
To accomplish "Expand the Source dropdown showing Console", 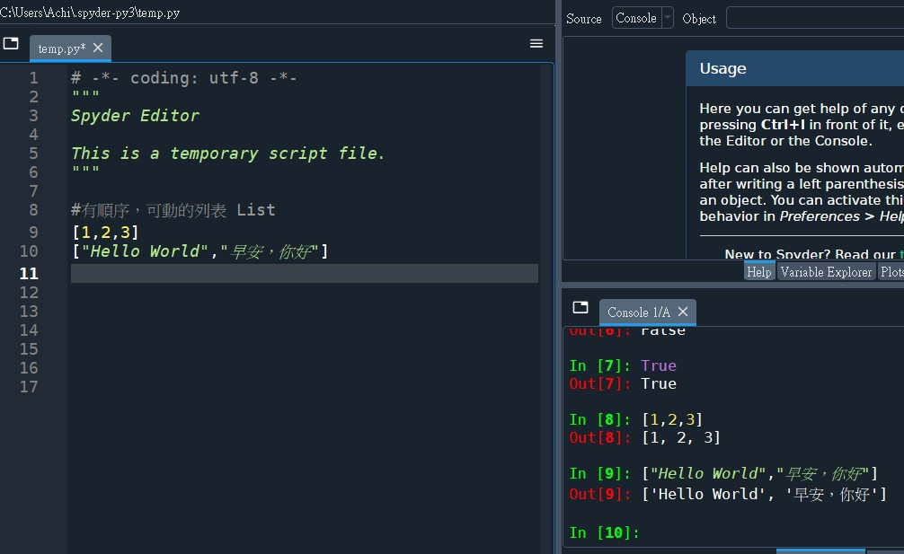I will tap(643, 18).
